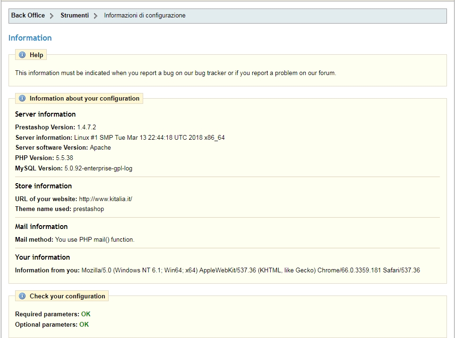Image resolution: width=455 pixels, height=338 pixels.
Task: Click the 'Theme name used:' label
Action: click(43, 209)
